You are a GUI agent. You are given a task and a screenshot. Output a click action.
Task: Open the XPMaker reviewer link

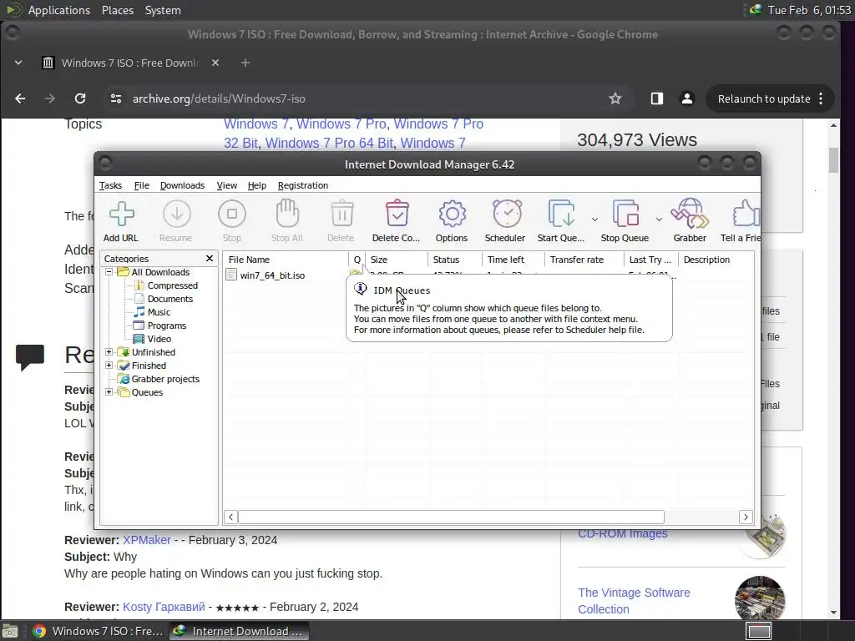[147, 540]
